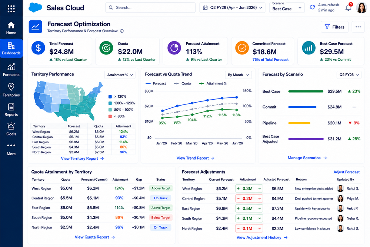Open View Trend Report link

pyautogui.click(x=195, y=158)
